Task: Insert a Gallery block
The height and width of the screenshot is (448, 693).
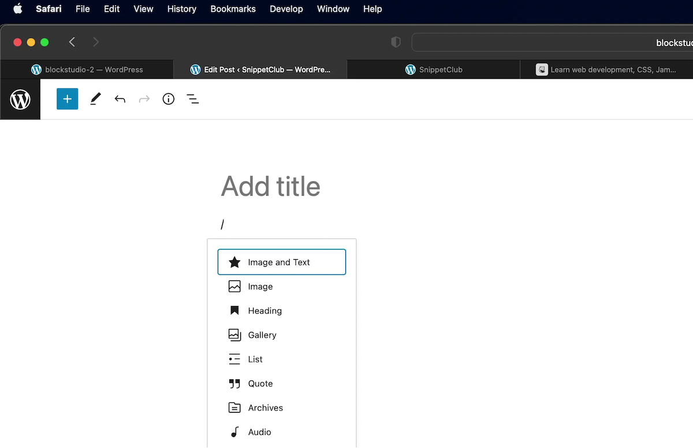Action: pyautogui.click(x=281, y=335)
